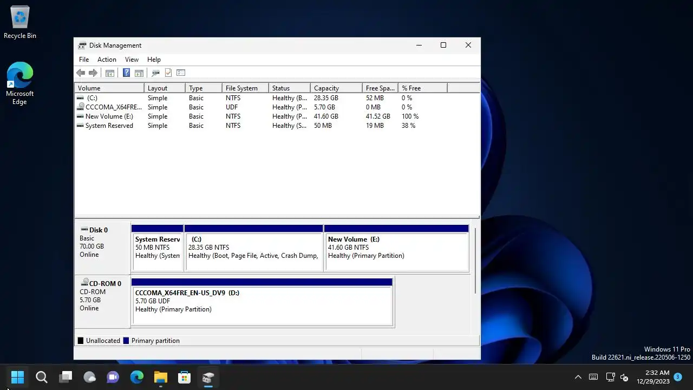Open the View menu

[x=132, y=60]
